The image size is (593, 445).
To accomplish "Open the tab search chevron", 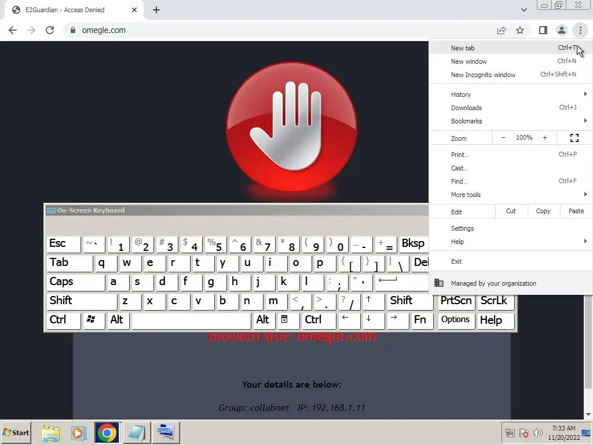I will point(524,10).
